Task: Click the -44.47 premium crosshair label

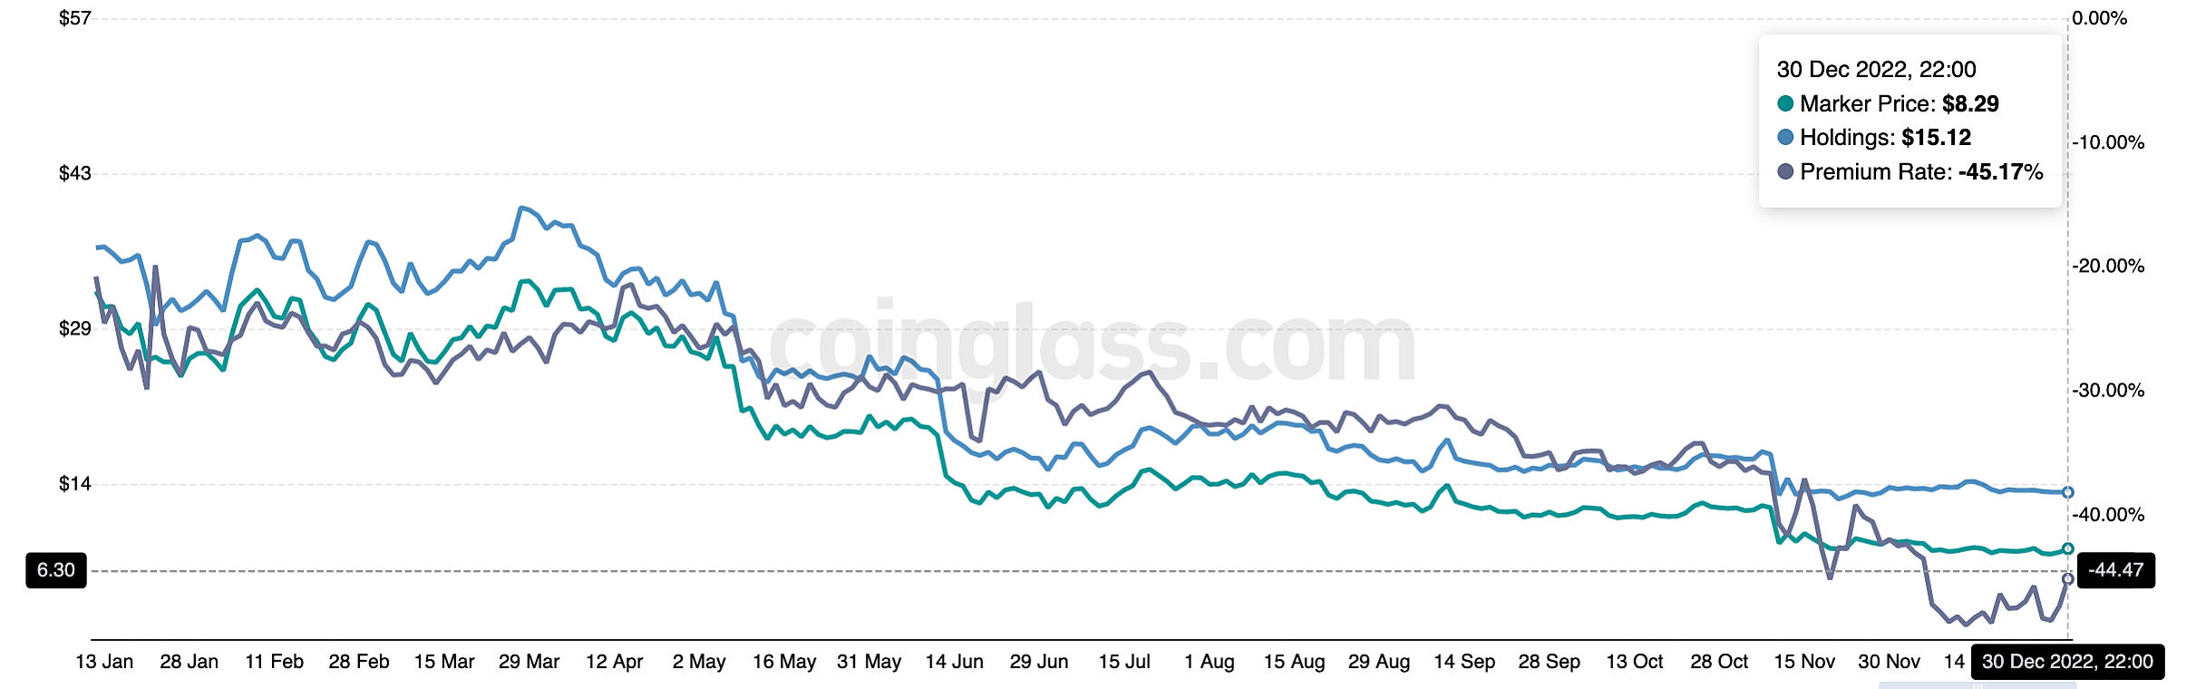Action: tap(2115, 570)
